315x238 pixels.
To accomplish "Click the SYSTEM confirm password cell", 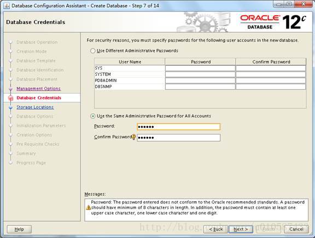I will 271,74.
